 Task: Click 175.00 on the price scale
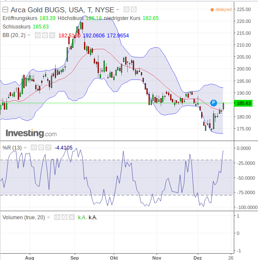coord(244,129)
